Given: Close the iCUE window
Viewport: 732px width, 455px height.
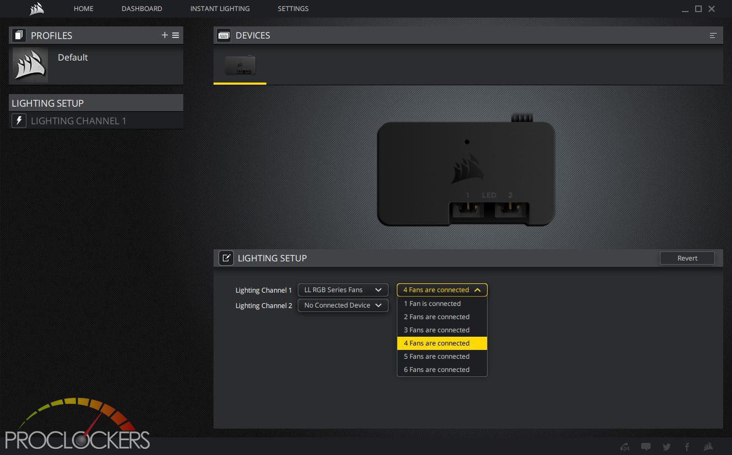Looking at the screenshot, I should [712, 9].
